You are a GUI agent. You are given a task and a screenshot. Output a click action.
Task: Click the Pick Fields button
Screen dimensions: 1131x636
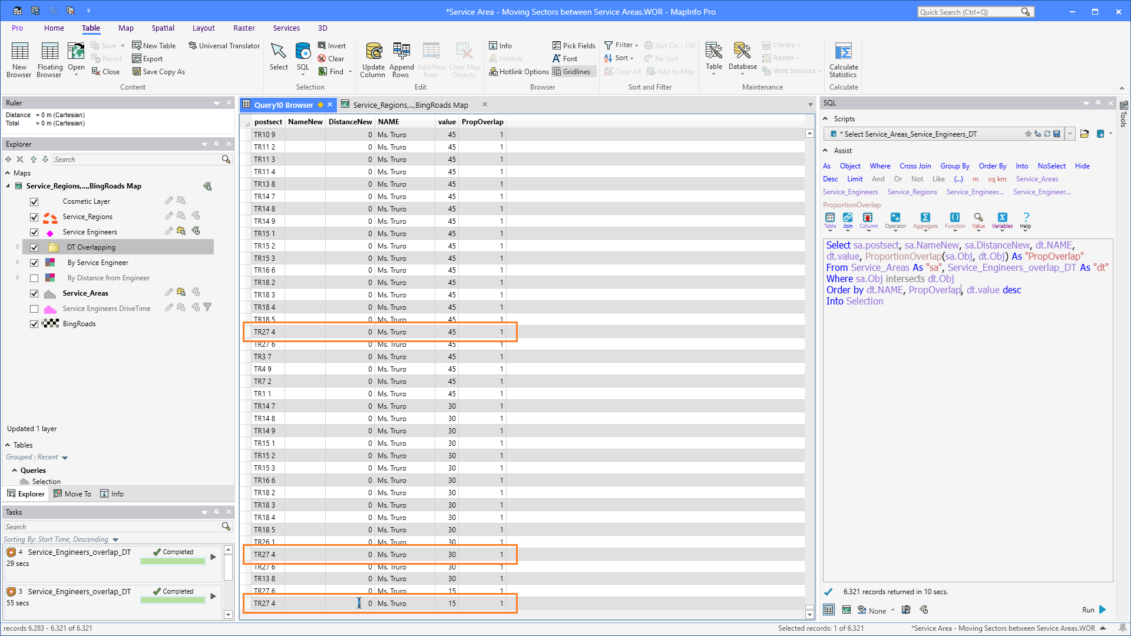click(x=574, y=45)
